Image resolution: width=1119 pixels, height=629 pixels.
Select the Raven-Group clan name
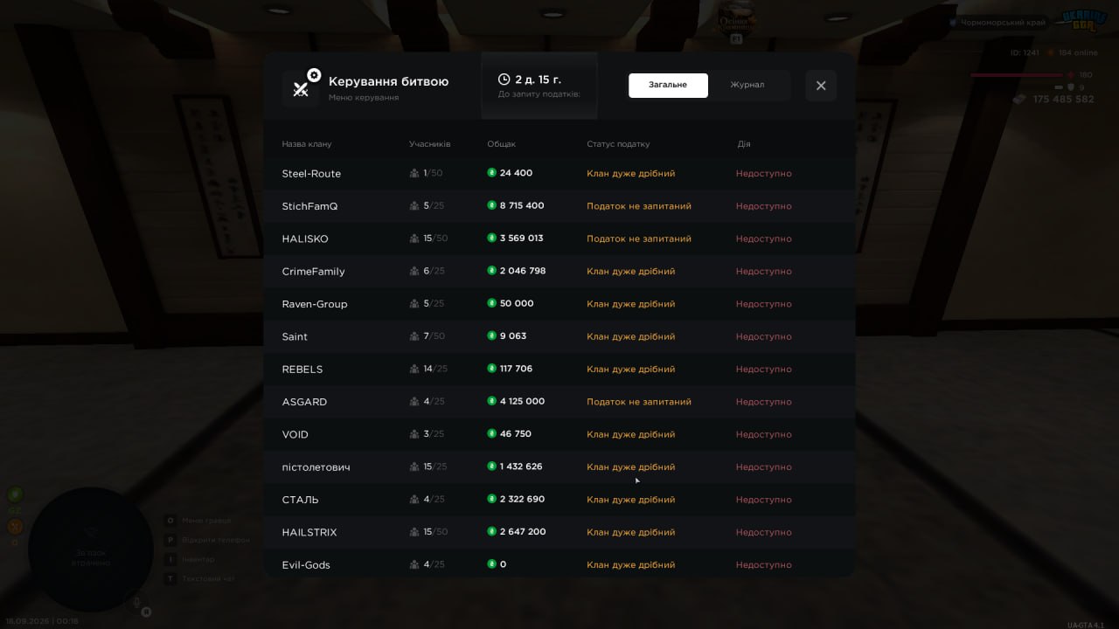[315, 304]
